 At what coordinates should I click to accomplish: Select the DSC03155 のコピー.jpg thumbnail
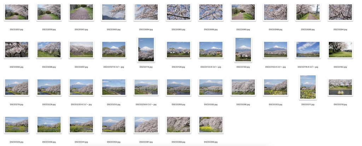pos(275,49)
